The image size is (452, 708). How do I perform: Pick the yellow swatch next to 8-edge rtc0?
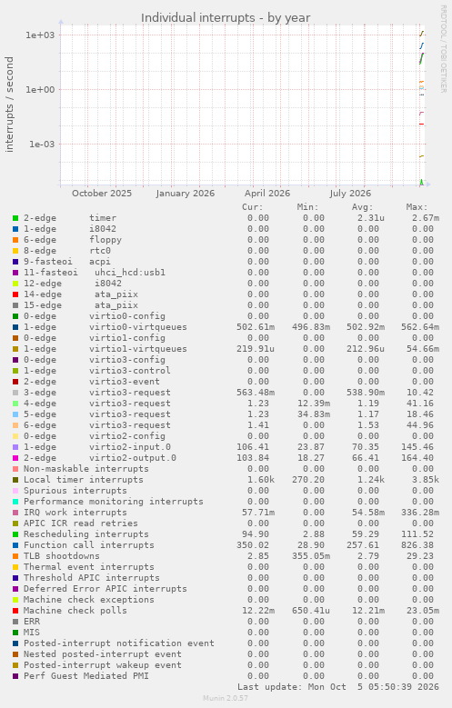tap(15, 251)
